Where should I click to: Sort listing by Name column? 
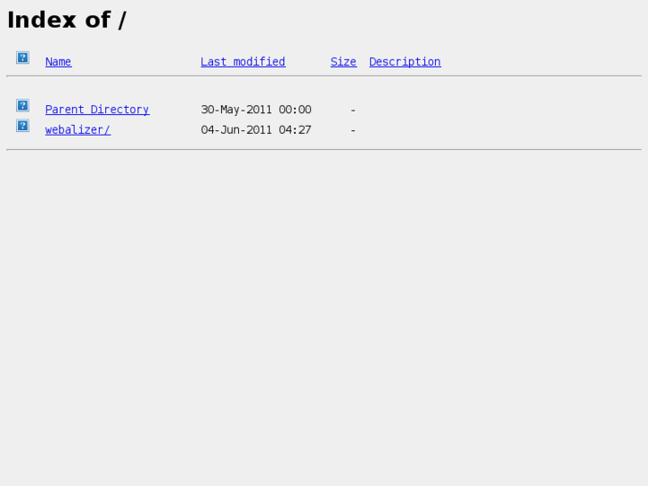[58, 62]
